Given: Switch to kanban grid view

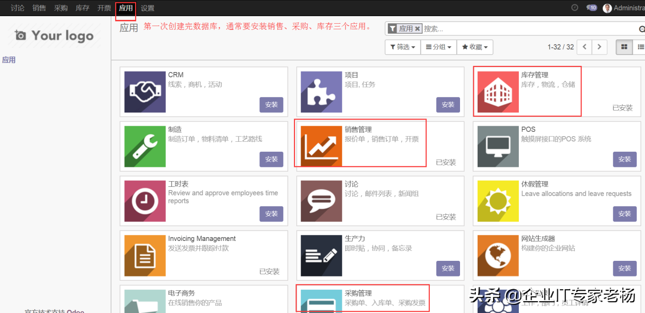Looking at the screenshot, I should coord(624,47).
